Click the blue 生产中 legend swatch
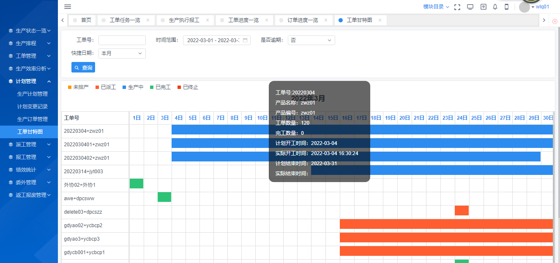560x263 pixels. pos(124,87)
